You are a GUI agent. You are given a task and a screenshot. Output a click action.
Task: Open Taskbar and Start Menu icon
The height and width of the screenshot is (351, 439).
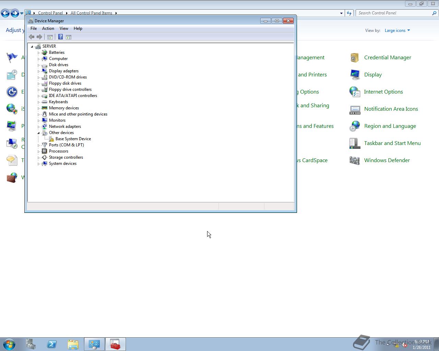(x=355, y=143)
